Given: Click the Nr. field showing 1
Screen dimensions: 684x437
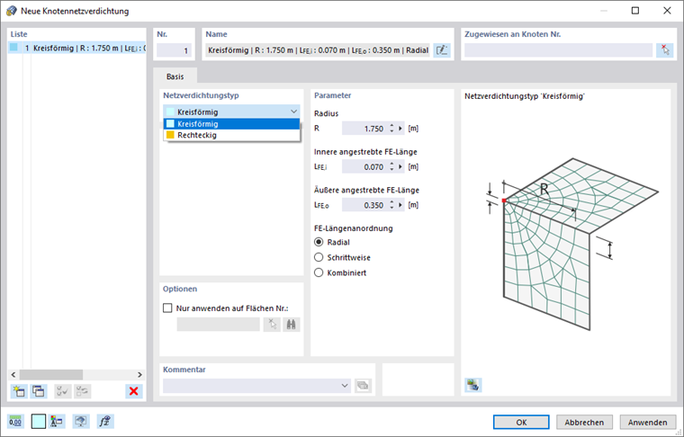Looking at the screenshot, I should 174,50.
